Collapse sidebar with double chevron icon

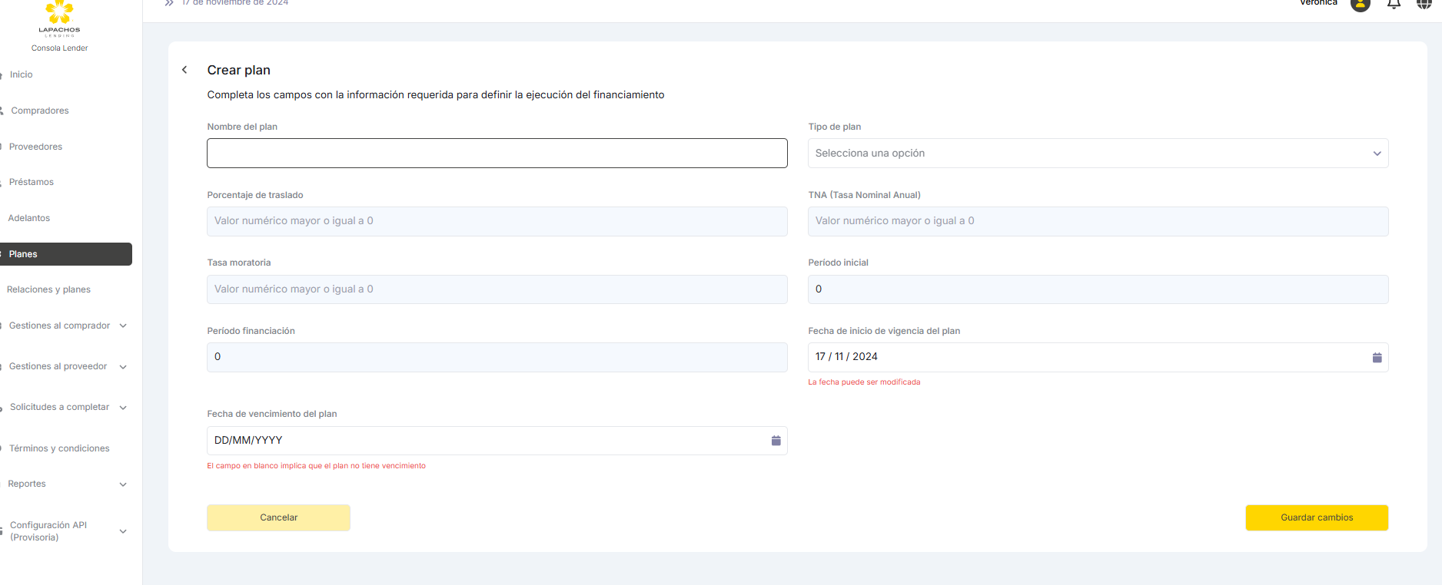point(169,3)
